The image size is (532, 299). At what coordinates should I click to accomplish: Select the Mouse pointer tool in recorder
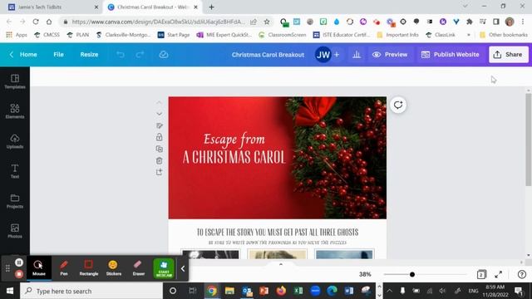(x=39, y=267)
